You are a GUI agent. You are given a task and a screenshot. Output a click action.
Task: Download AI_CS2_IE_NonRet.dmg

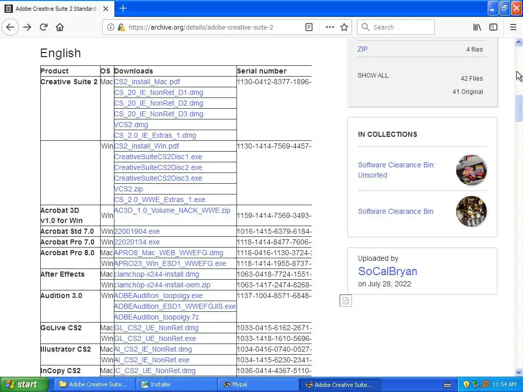point(153,349)
